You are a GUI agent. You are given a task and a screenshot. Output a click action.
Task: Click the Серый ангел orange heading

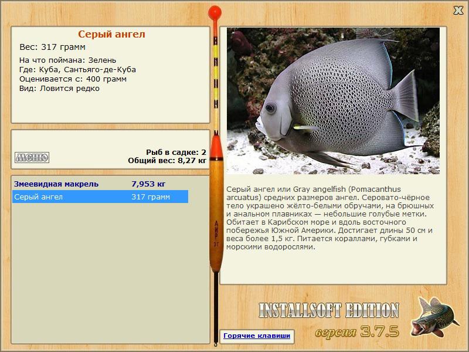click(111, 34)
